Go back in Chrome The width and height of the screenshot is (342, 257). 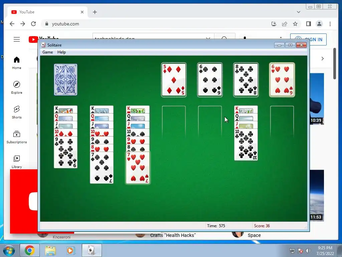click(x=12, y=24)
